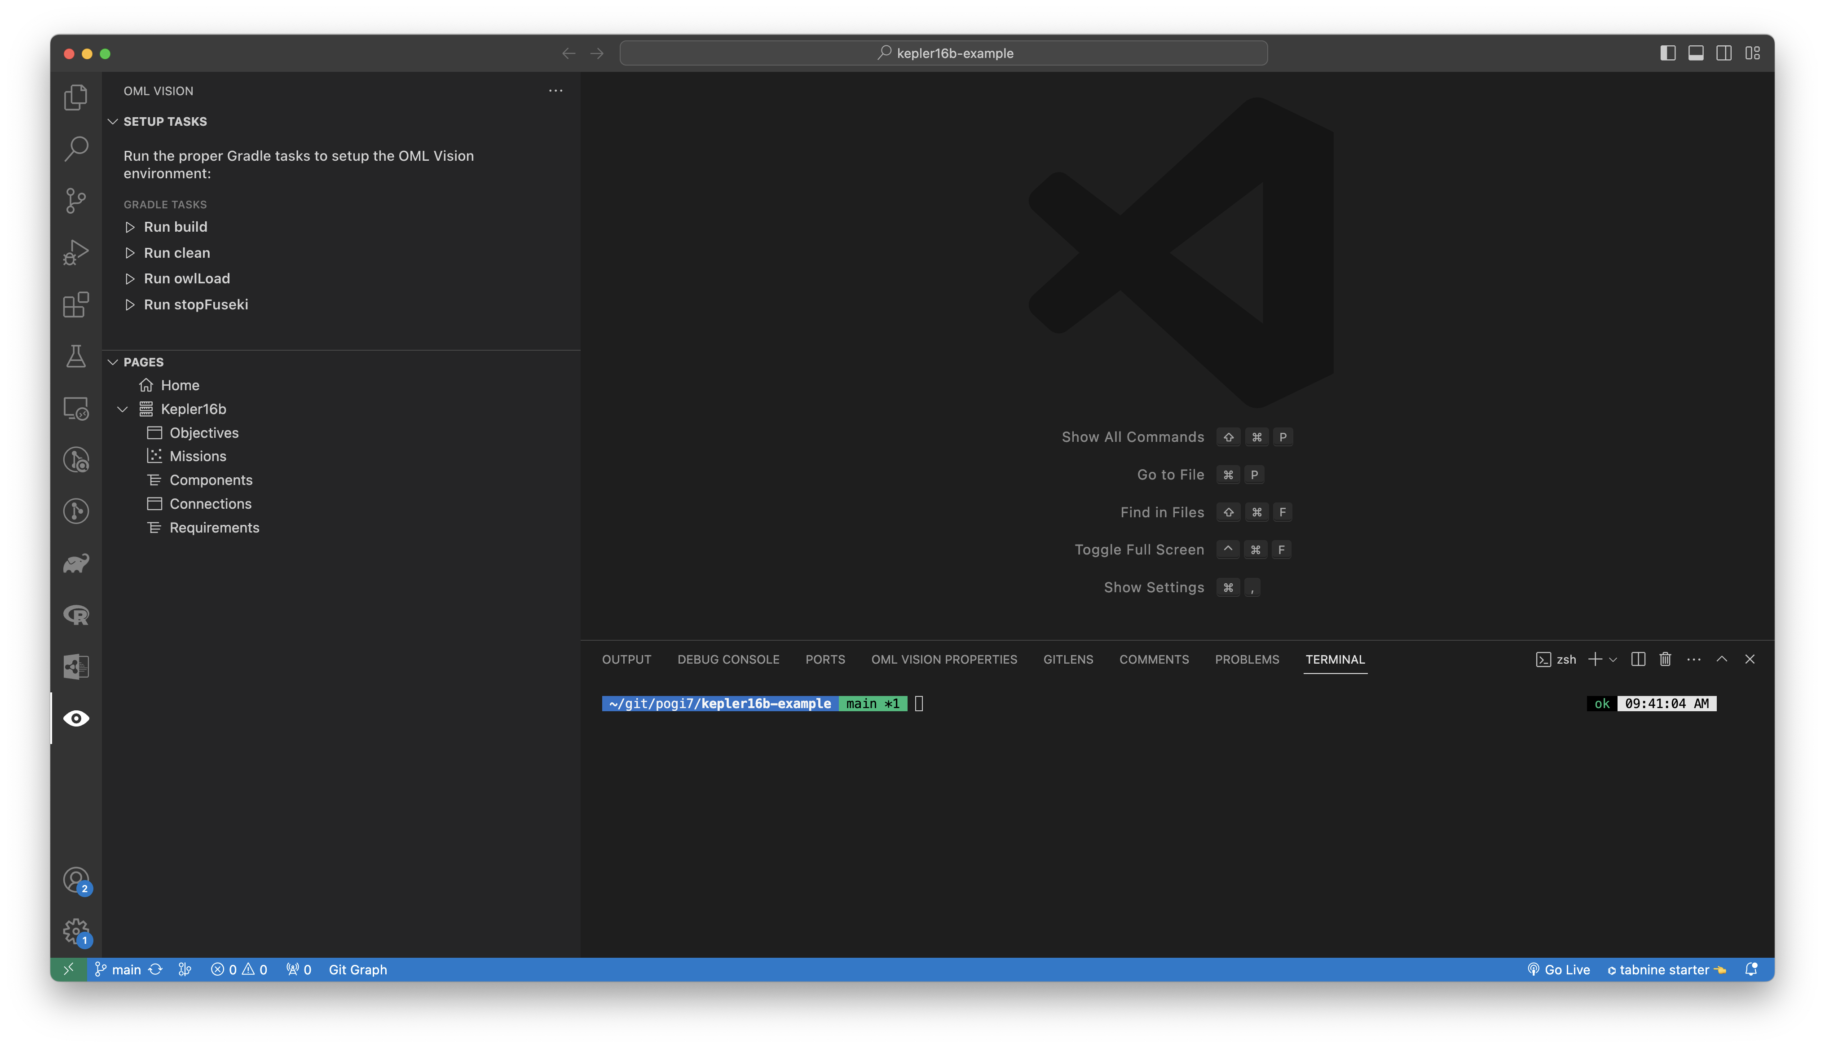Viewport: 1825px width, 1048px height.
Task: Maximize the panel size with chevron up
Action: 1721,659
